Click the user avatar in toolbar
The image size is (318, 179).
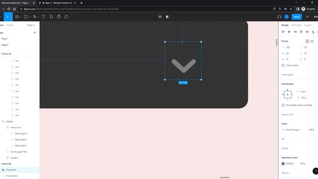286,17
